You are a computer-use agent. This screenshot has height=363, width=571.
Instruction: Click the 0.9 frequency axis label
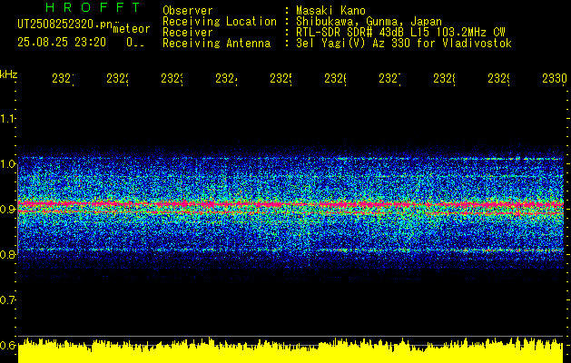click(x=8, y=210)
